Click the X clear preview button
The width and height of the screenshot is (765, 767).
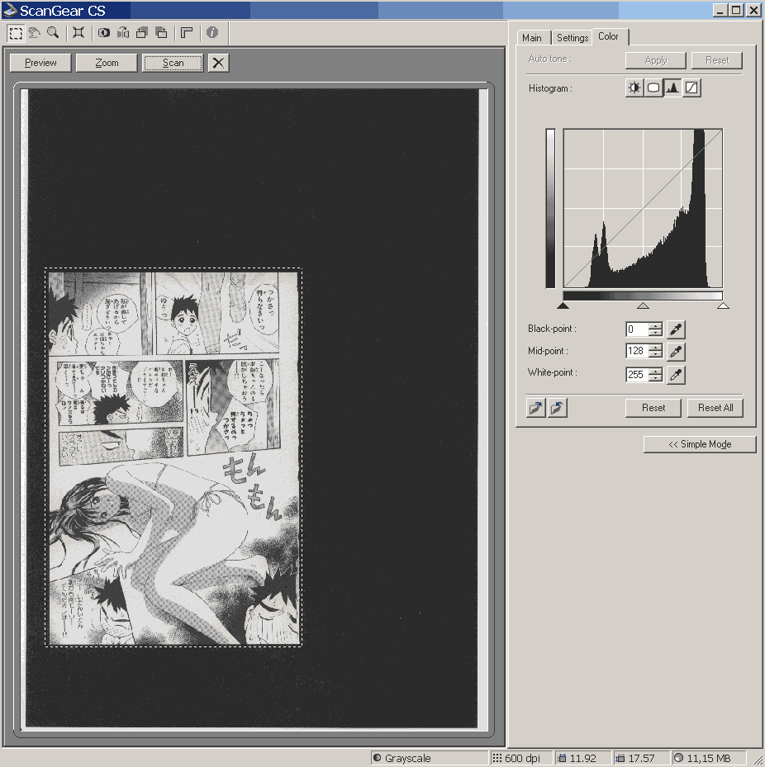point(218,63)
